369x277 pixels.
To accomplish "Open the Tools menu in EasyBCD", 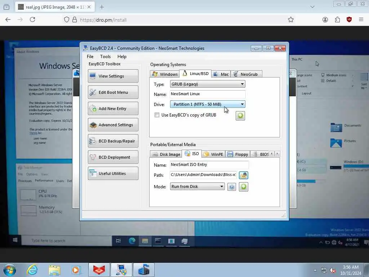I will click(x=105, y=57).
